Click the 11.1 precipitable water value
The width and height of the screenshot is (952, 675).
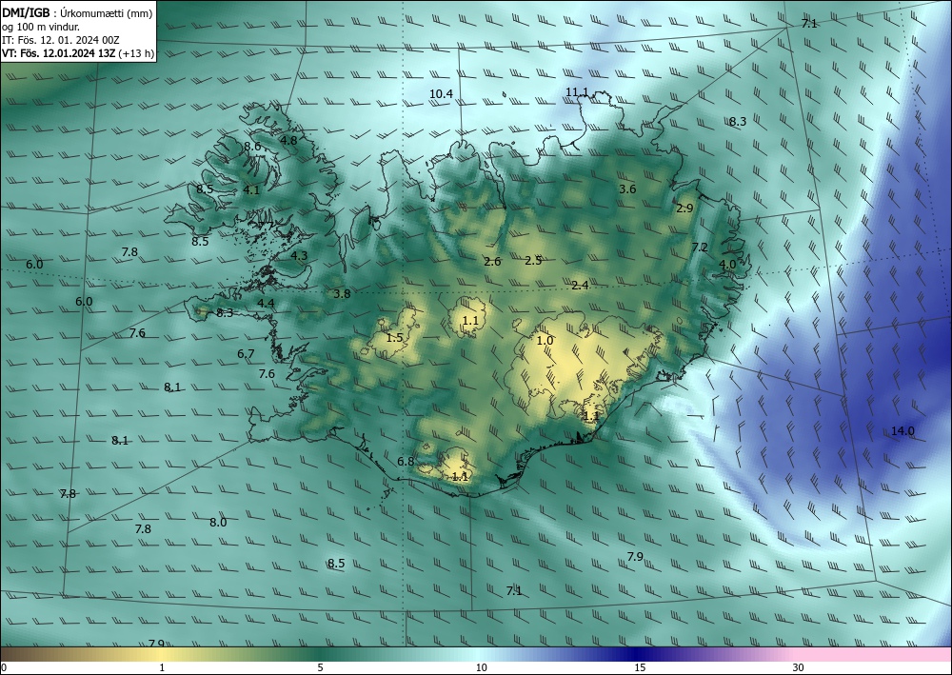577,91
